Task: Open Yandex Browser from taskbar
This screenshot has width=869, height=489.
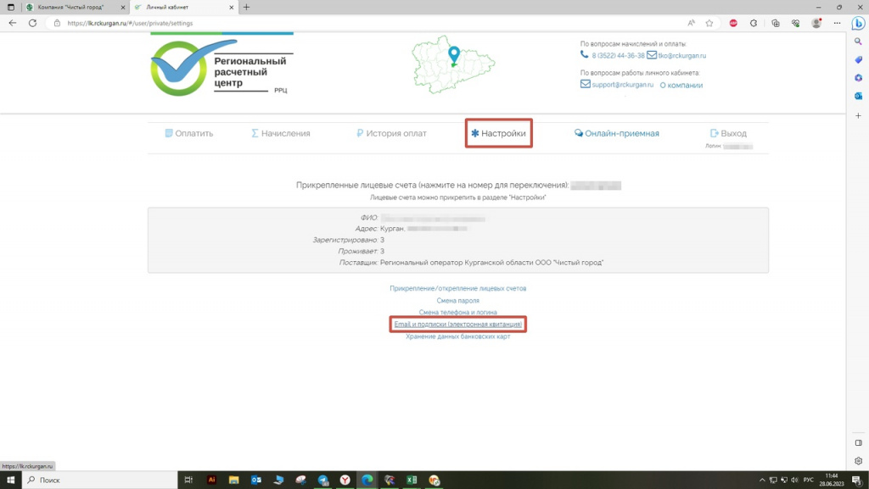Action: tap(345, 481)
